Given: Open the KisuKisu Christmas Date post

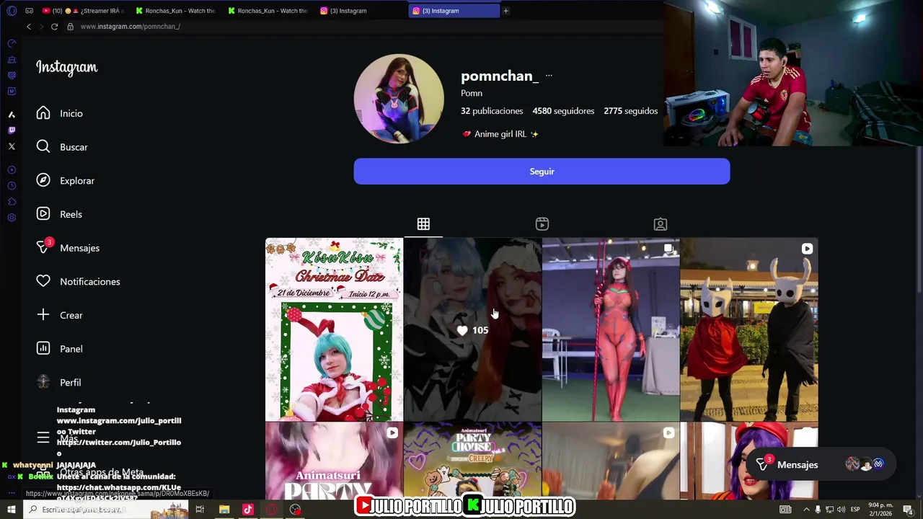Looking at the screenshot, I should pyautogui.click(x=334, y=329).
